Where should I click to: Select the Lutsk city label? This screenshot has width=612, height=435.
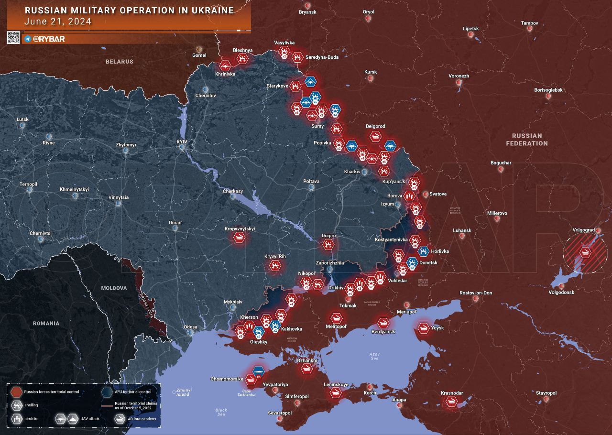(22, 119)
